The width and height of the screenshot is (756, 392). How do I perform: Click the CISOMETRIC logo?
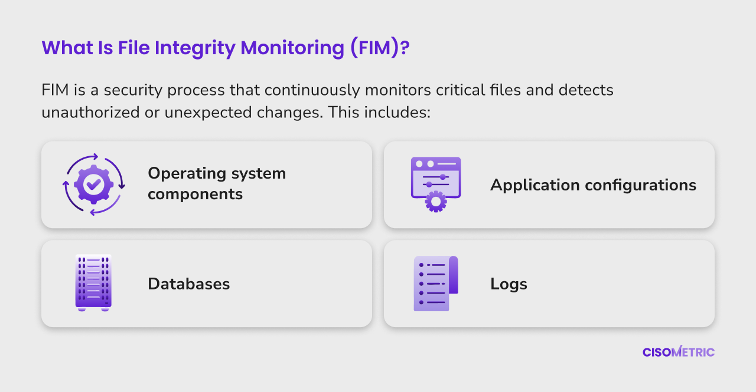pyautogui.click(x=679, y=352)
